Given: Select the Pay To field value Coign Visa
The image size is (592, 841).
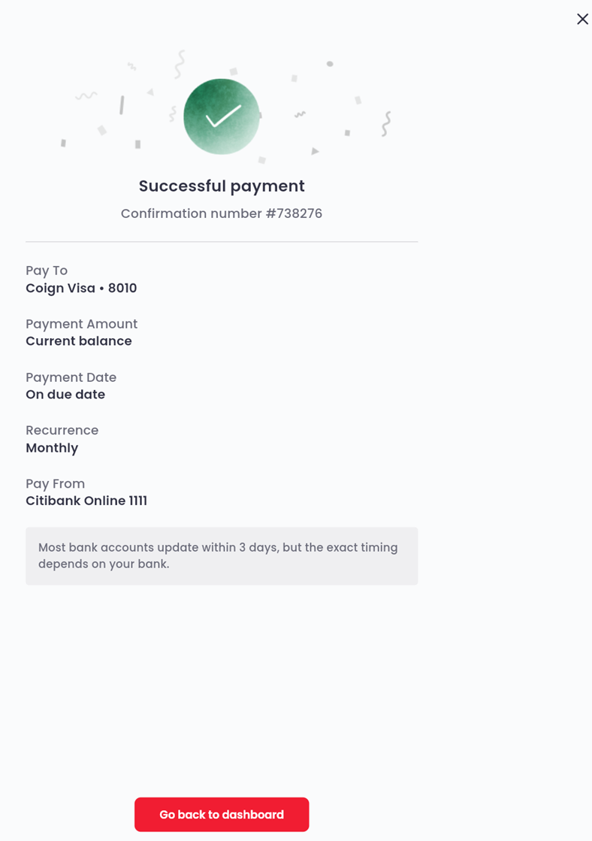Looking at the screenshot, I should [61, 288].
